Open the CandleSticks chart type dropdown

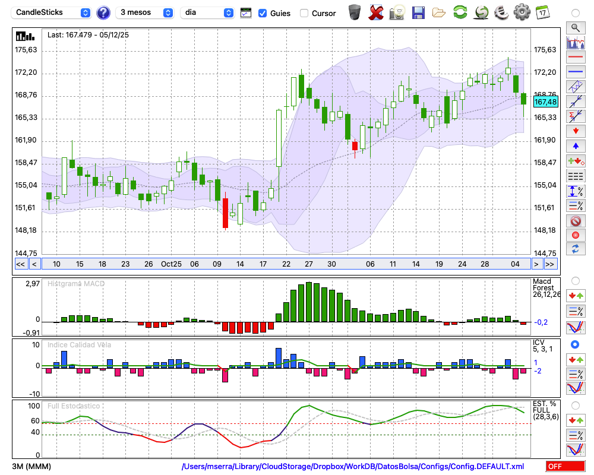click(x=52, y=12)
